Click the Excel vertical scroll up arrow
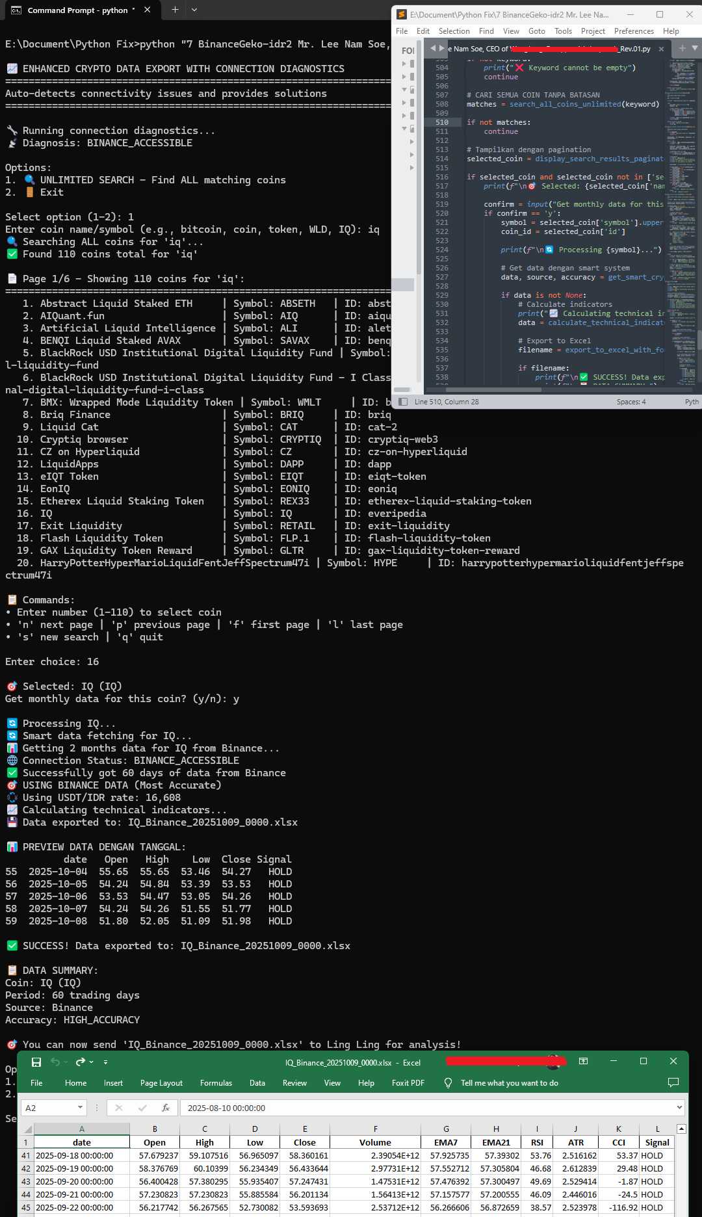 pos(681,1129)
